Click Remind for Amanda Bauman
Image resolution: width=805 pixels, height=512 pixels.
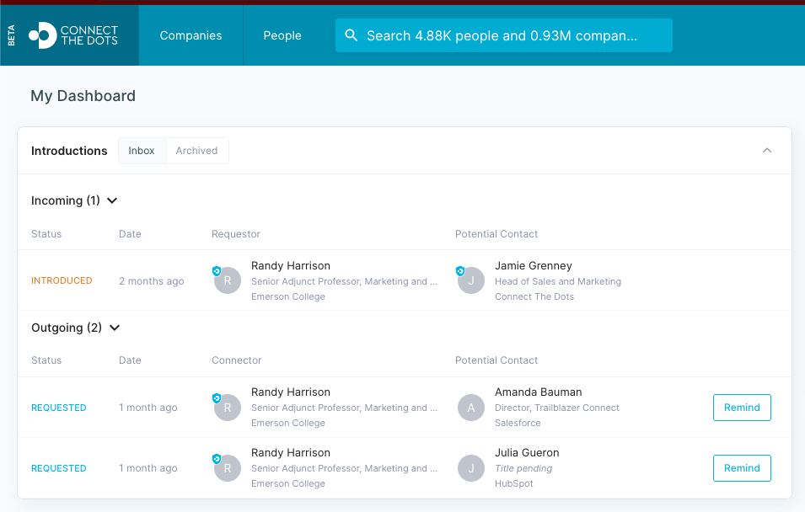click(742, 408)
